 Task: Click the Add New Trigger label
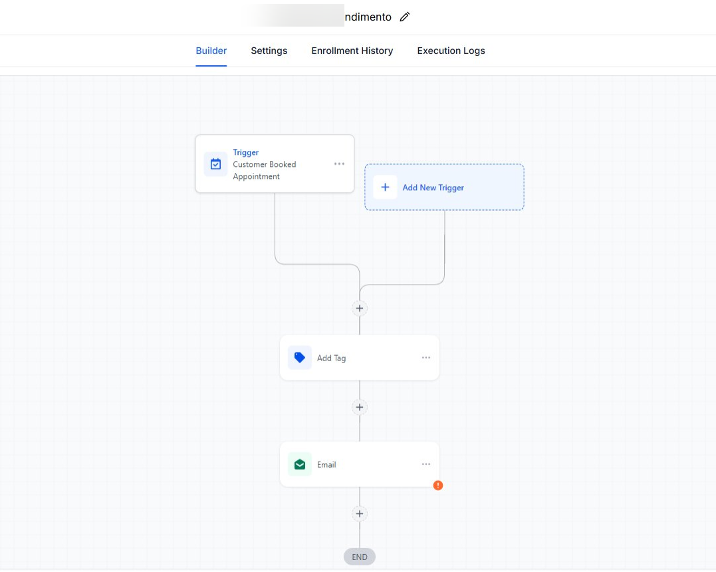pos(433,188)
